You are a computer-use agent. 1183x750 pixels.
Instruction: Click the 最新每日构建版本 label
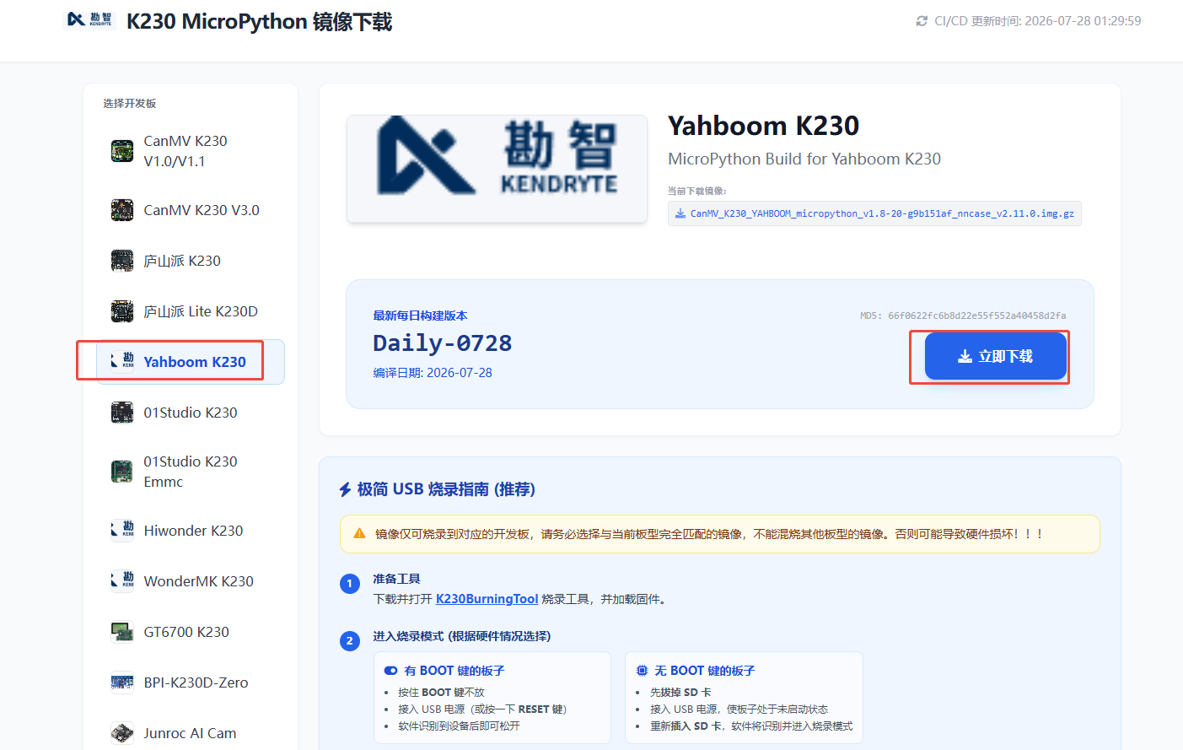[420, 316]
